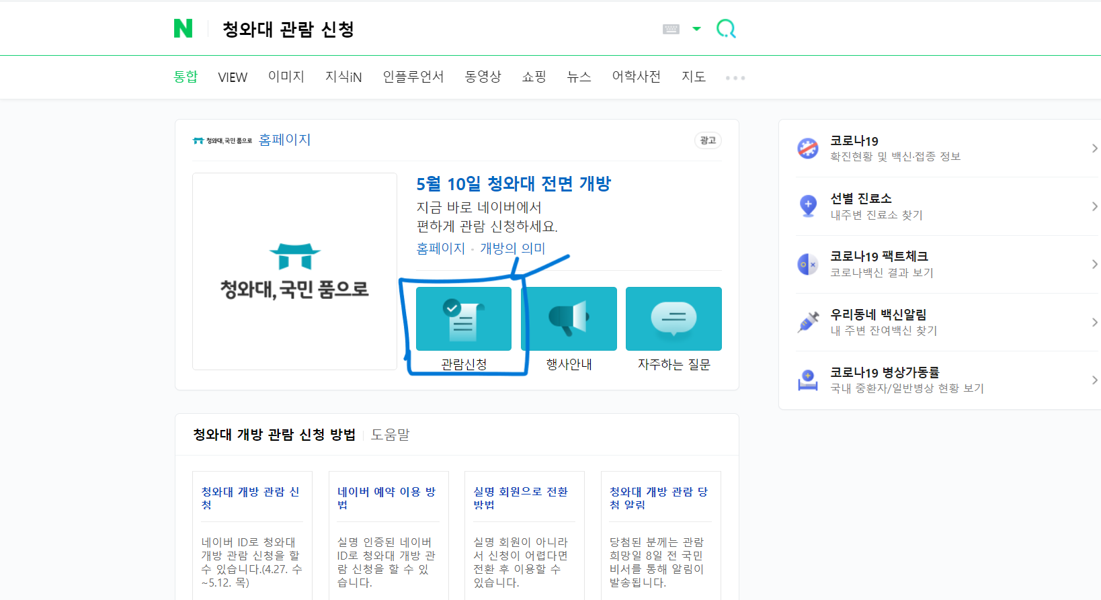This screenshot has height=600, width=1101.
Task: Go to the 지식iN tab
Action: click(x=343, y=77)
